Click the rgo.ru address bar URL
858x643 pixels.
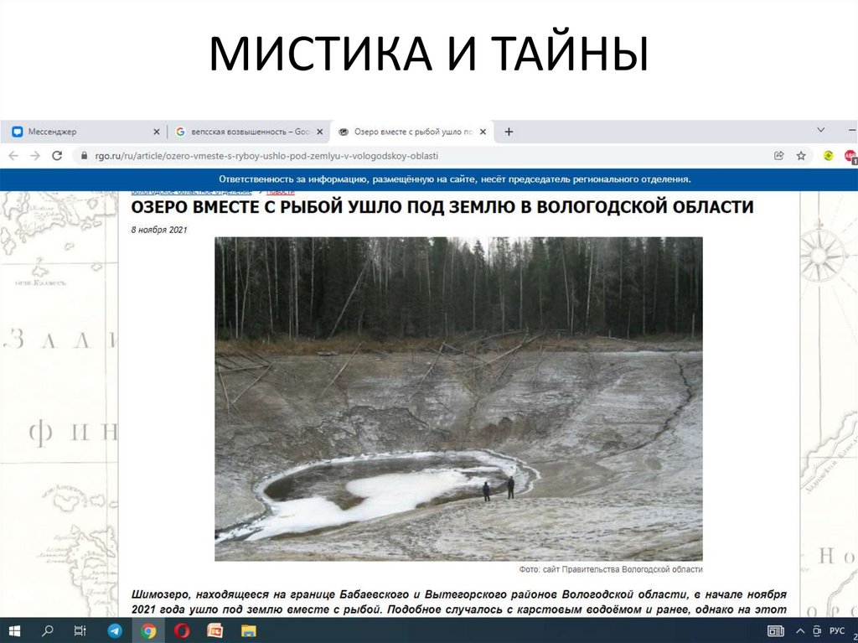[266, 156]
